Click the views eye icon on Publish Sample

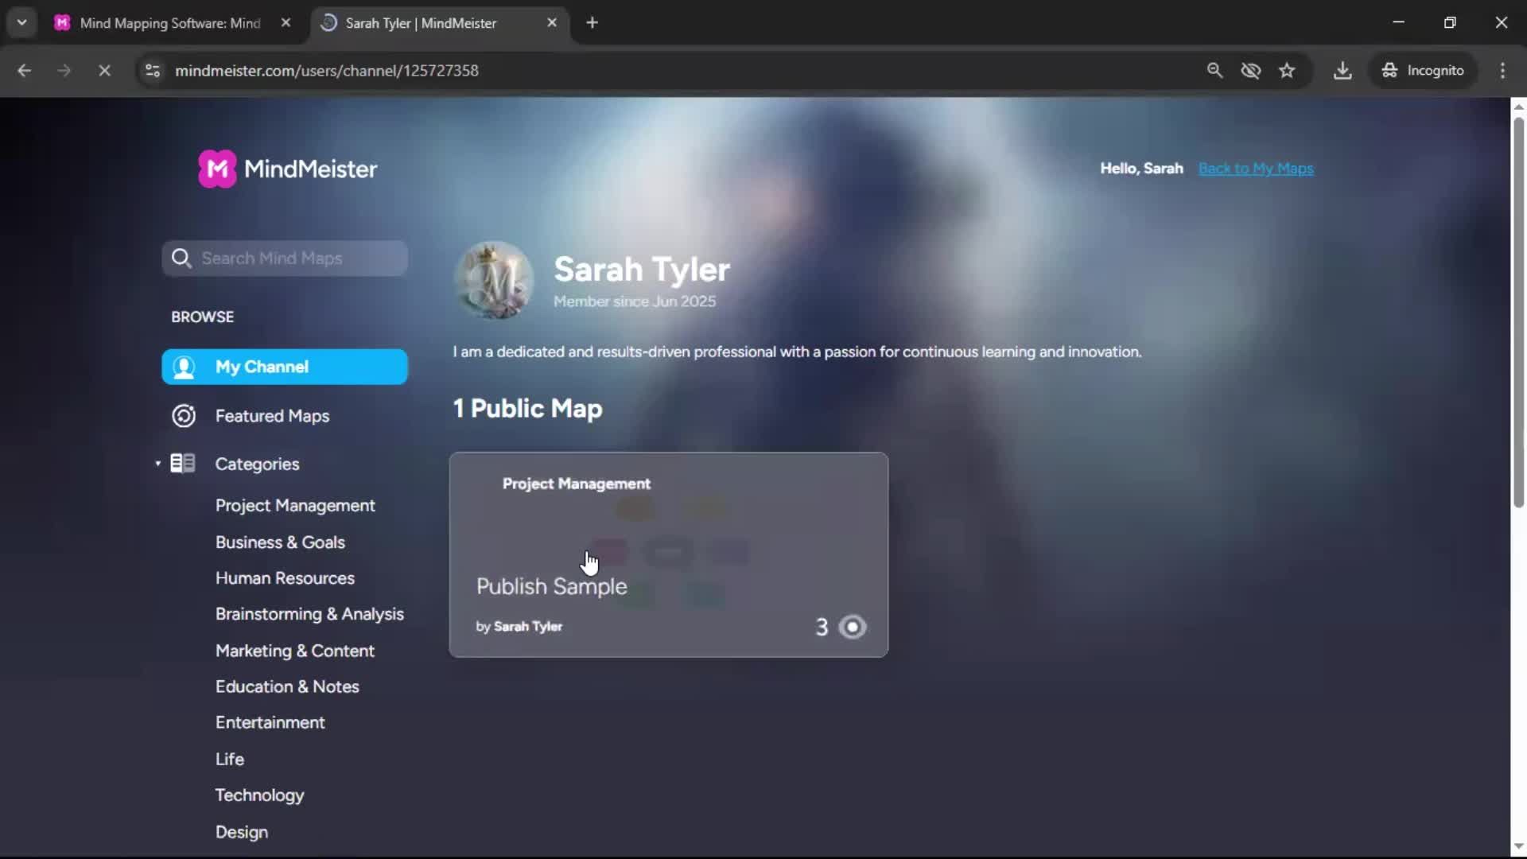[853, 627]
